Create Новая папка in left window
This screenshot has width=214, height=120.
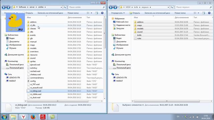(73, 13)
